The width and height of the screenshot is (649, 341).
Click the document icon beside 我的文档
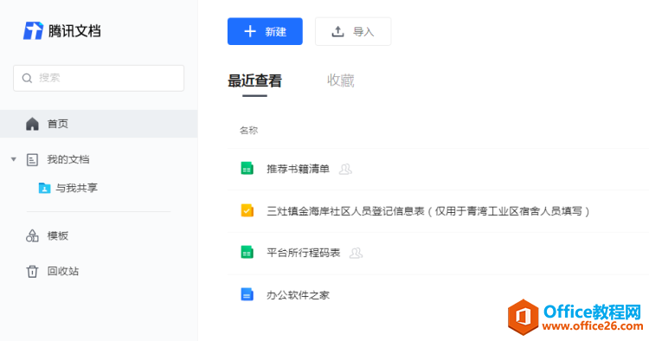[32, 160]
